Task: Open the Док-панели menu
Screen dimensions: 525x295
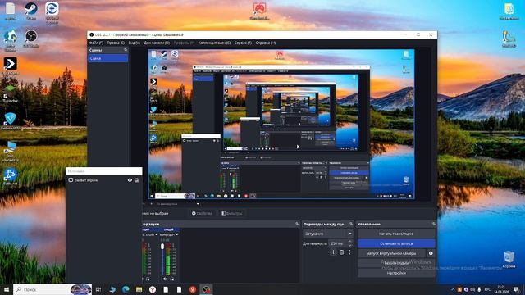Action: [157, 43]
